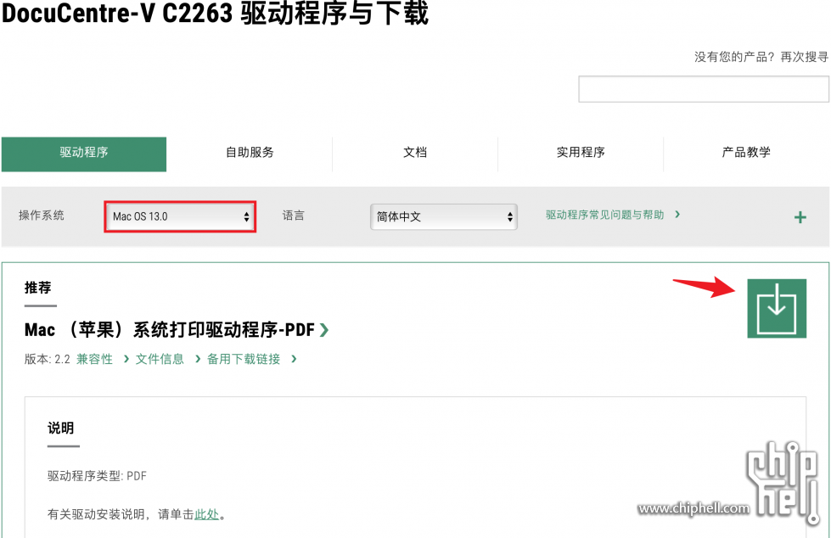The width and height of the screenshot is (831, 538).
Task: Click the 没有您的产品？再次搜寻 text
Action: [x=761, y=57]
